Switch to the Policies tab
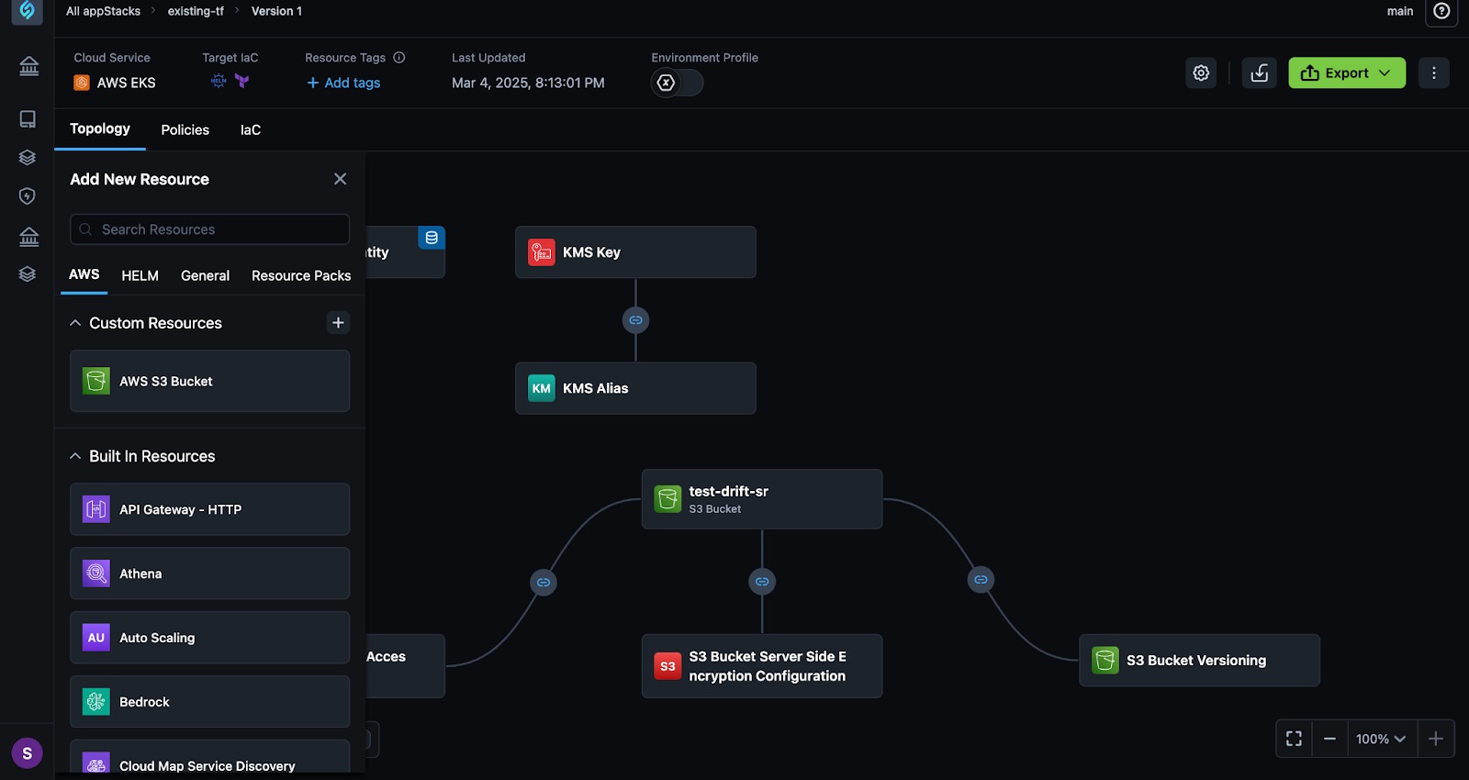1469x780 pixels. tap(185, 130)
